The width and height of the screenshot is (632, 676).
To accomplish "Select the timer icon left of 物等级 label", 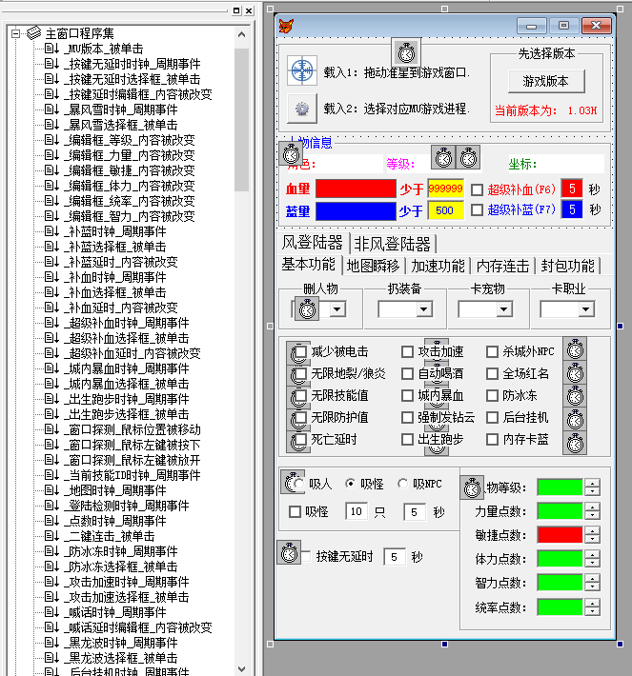I will coord(472,487).
